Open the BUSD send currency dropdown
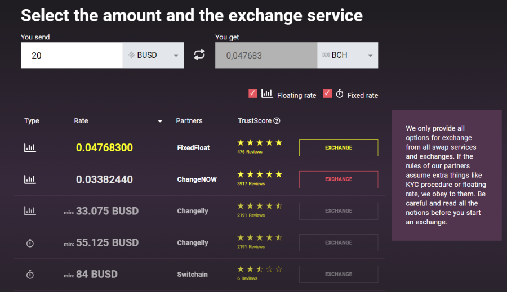The image size is (507, 292). coord(153,55)
